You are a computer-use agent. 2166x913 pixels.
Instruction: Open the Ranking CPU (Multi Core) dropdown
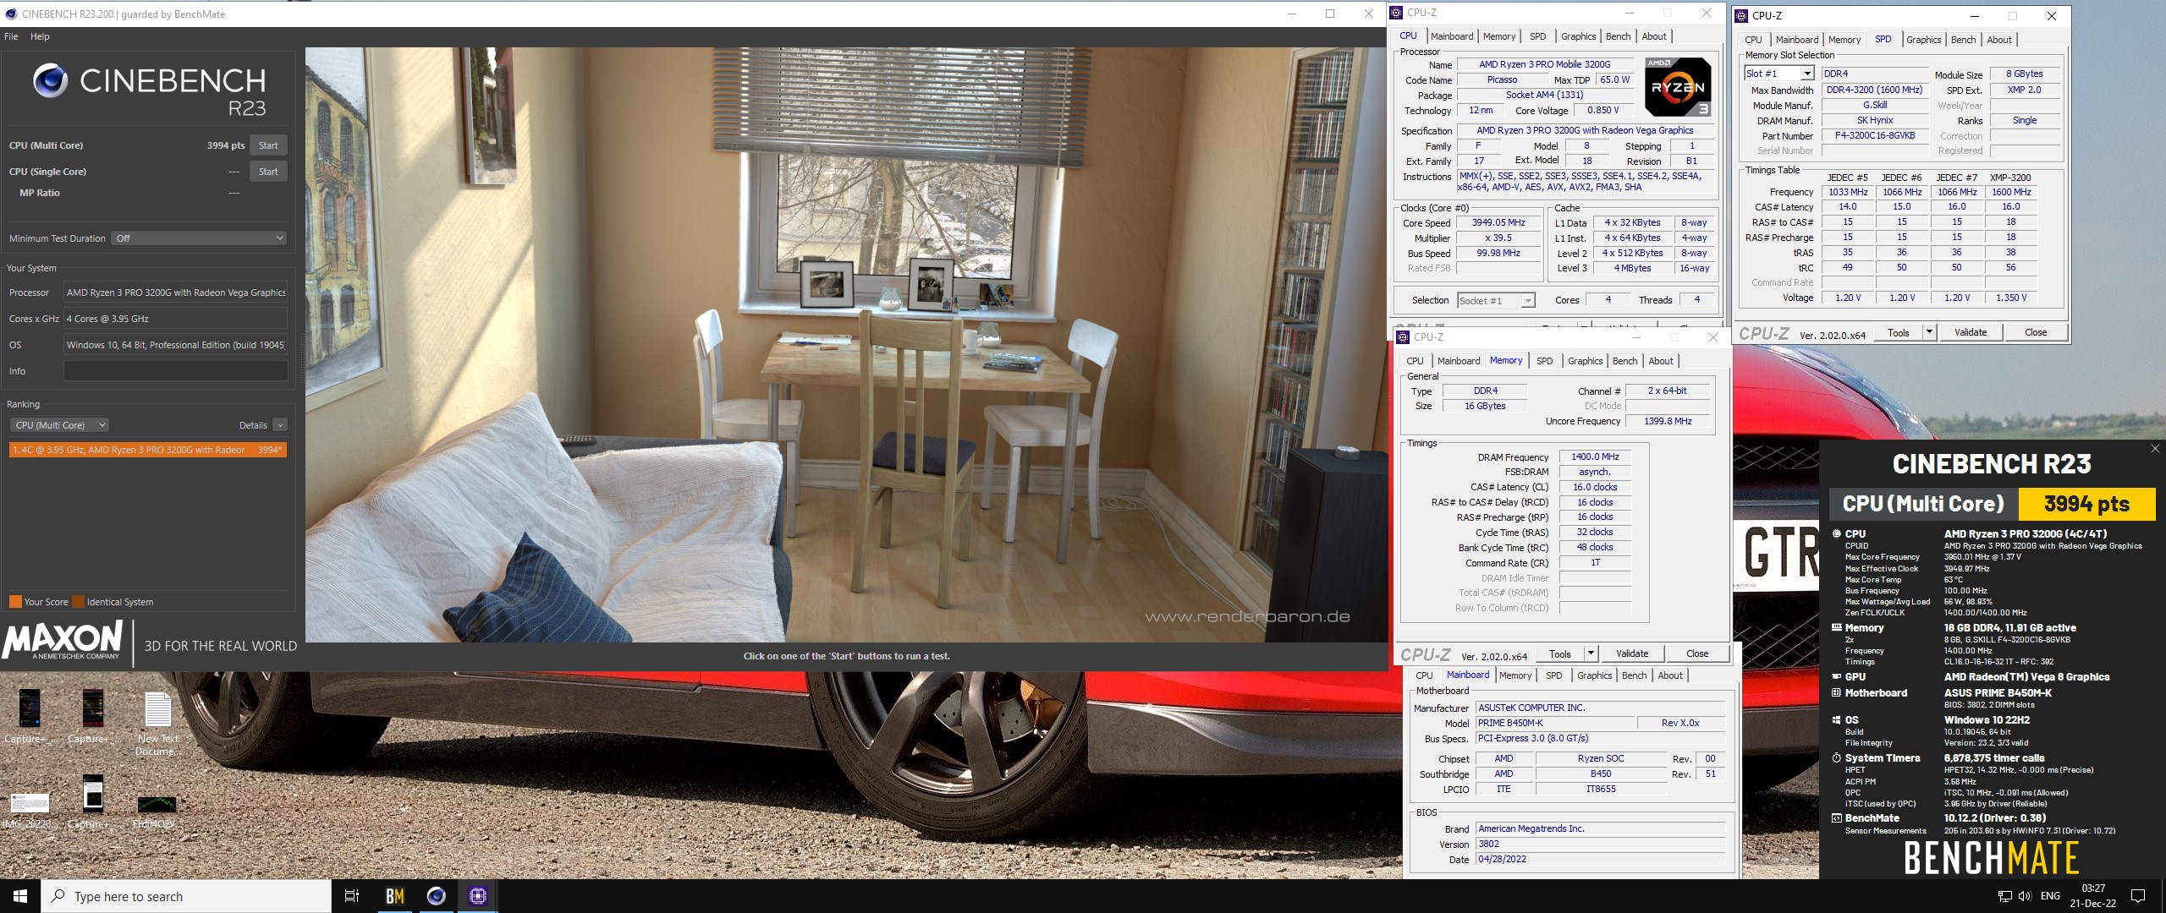59,425
